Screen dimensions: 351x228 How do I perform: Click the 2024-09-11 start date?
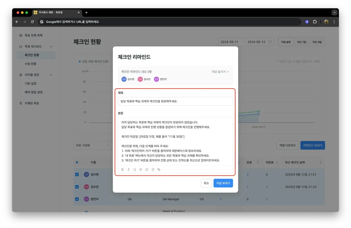230,42
